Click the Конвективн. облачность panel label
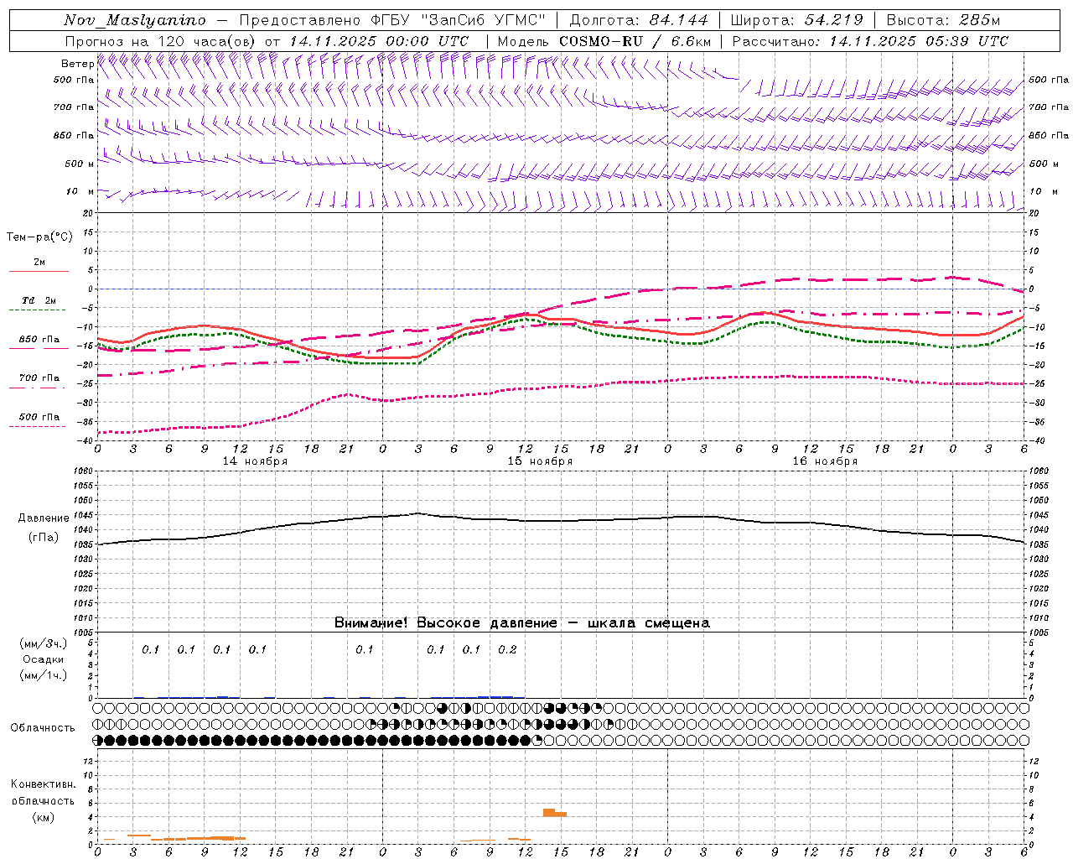Viewport: 1073px width, 859px height. pos(43,793)
